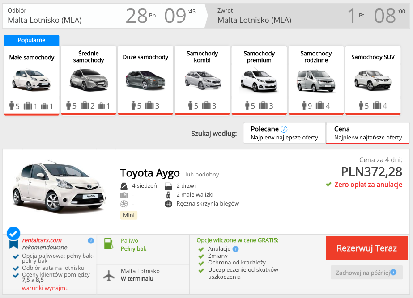This screenshot has height=298, width=413.
Task: Click the seat icon beside 4 siedzeń
Action: click(124, 186)
